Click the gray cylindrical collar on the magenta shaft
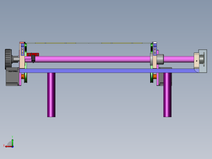 [160, 59]
